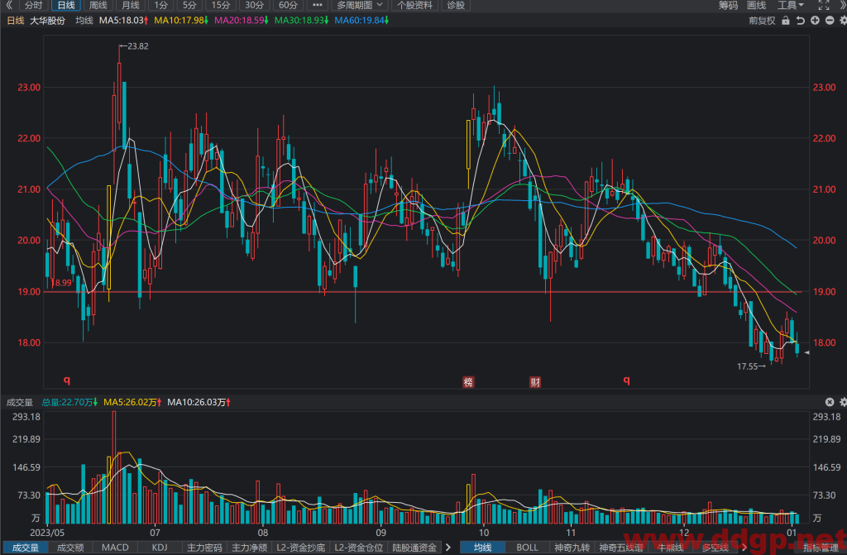Select the L2-资金抄底 indicator tab

[x=301, y=548]
